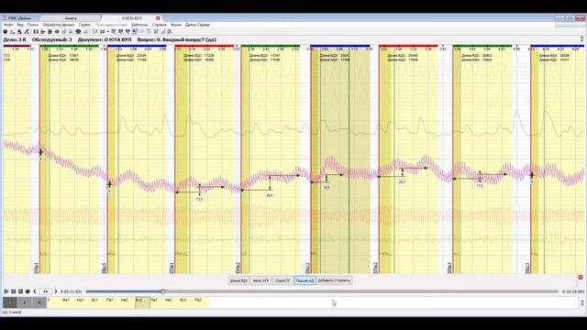Viewport: 587px width, 330px height.
Task: Select the highlighted question Вс2 in the strip
Action: pos(143,302)
